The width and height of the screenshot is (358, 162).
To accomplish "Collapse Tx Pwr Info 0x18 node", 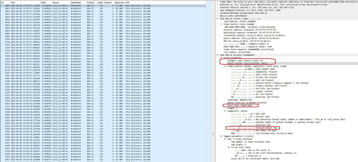I will pos(229,147).
